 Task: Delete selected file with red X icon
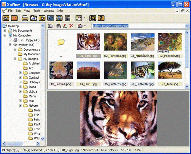coord(71,26)
